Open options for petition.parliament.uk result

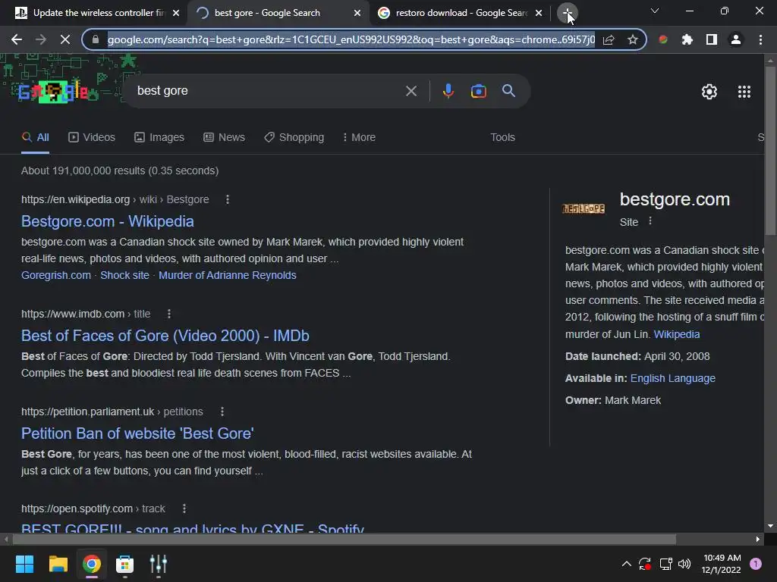222,411
